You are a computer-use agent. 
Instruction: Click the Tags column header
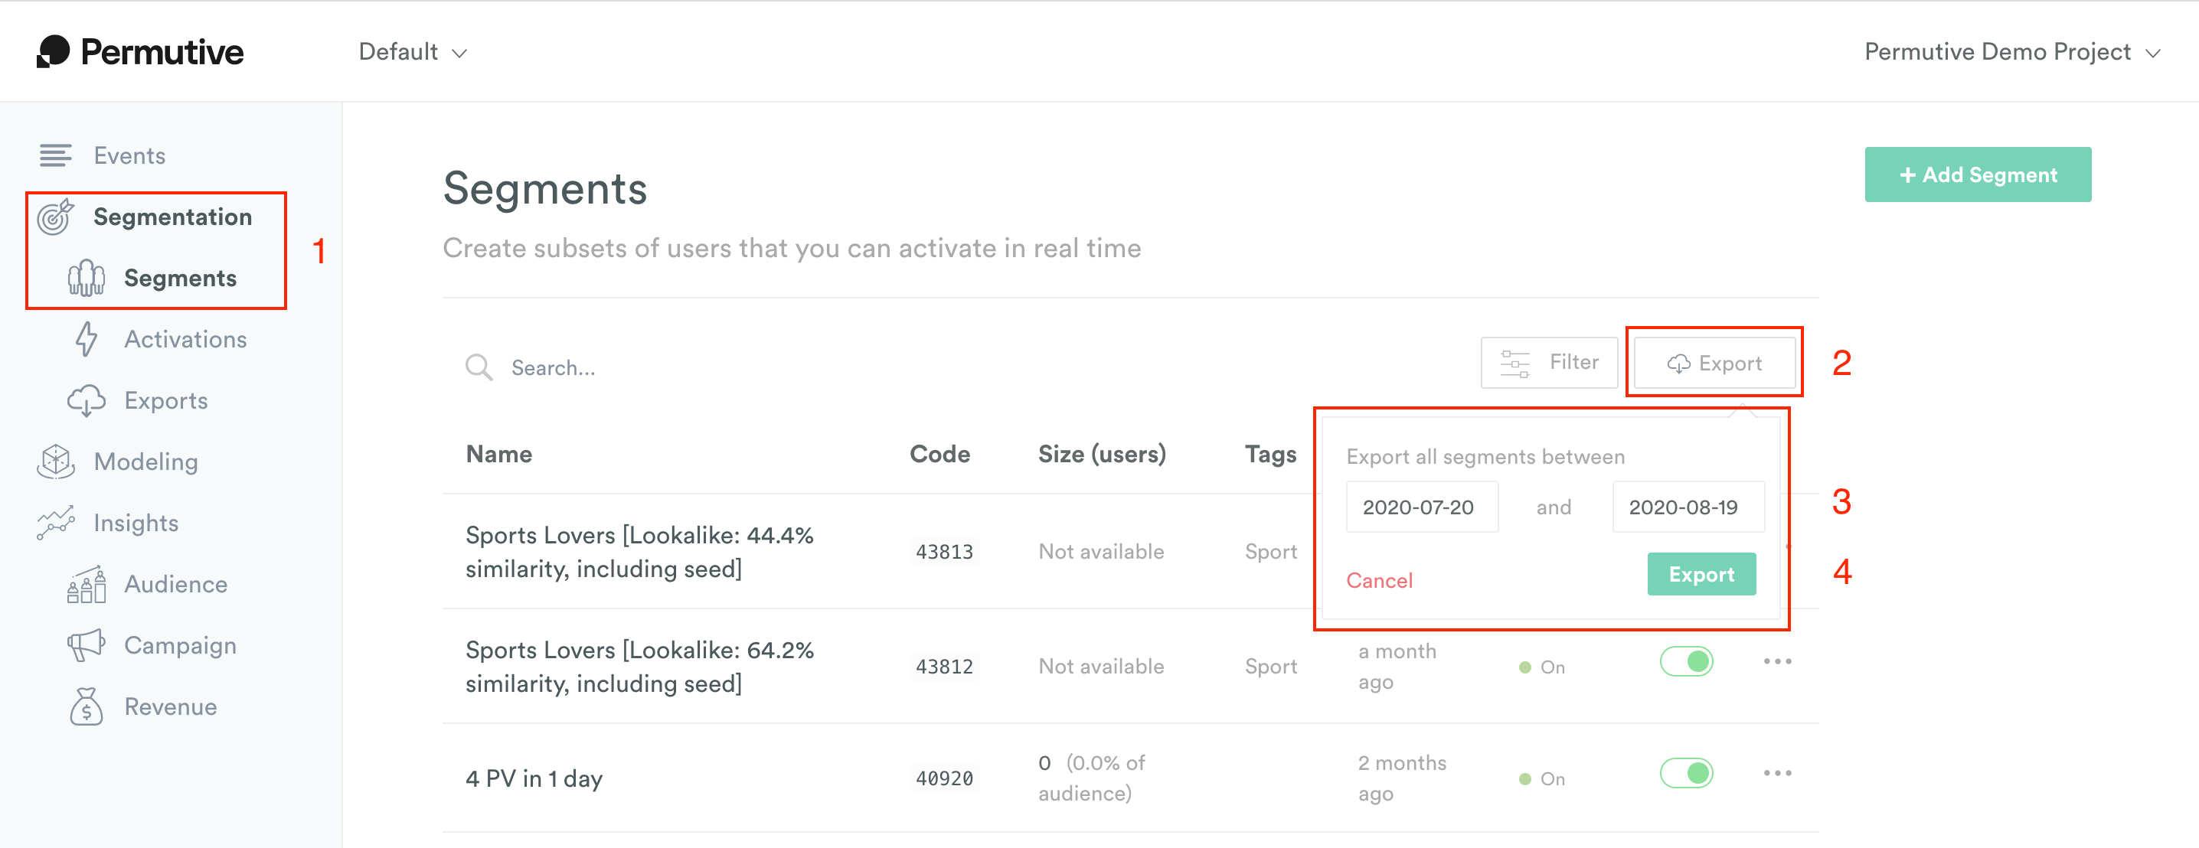click(x=1270, y=455)
